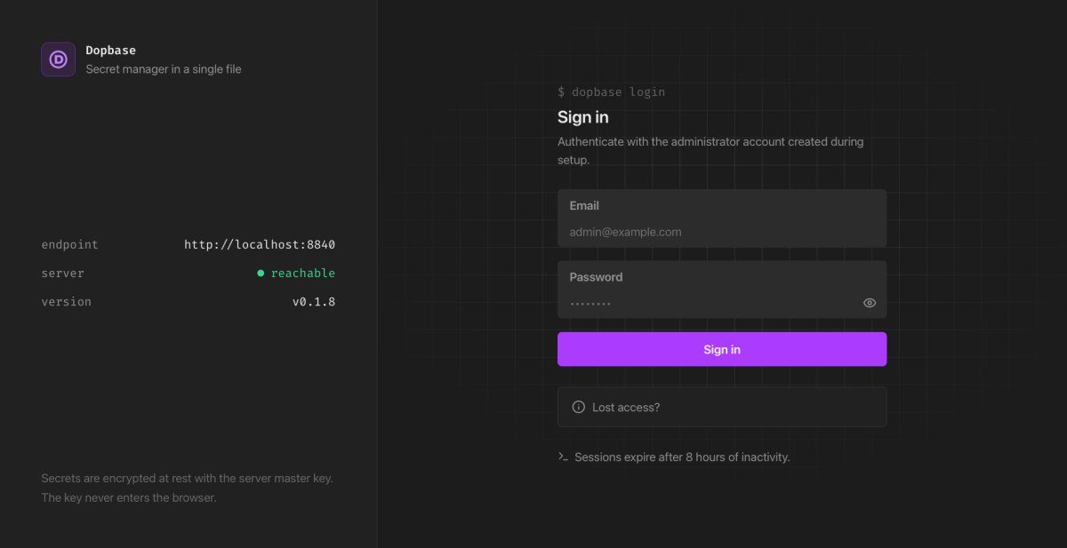This screenshot has height=548, width=1067.
Task: Show password with the eye icon
Action: (870, 303)
